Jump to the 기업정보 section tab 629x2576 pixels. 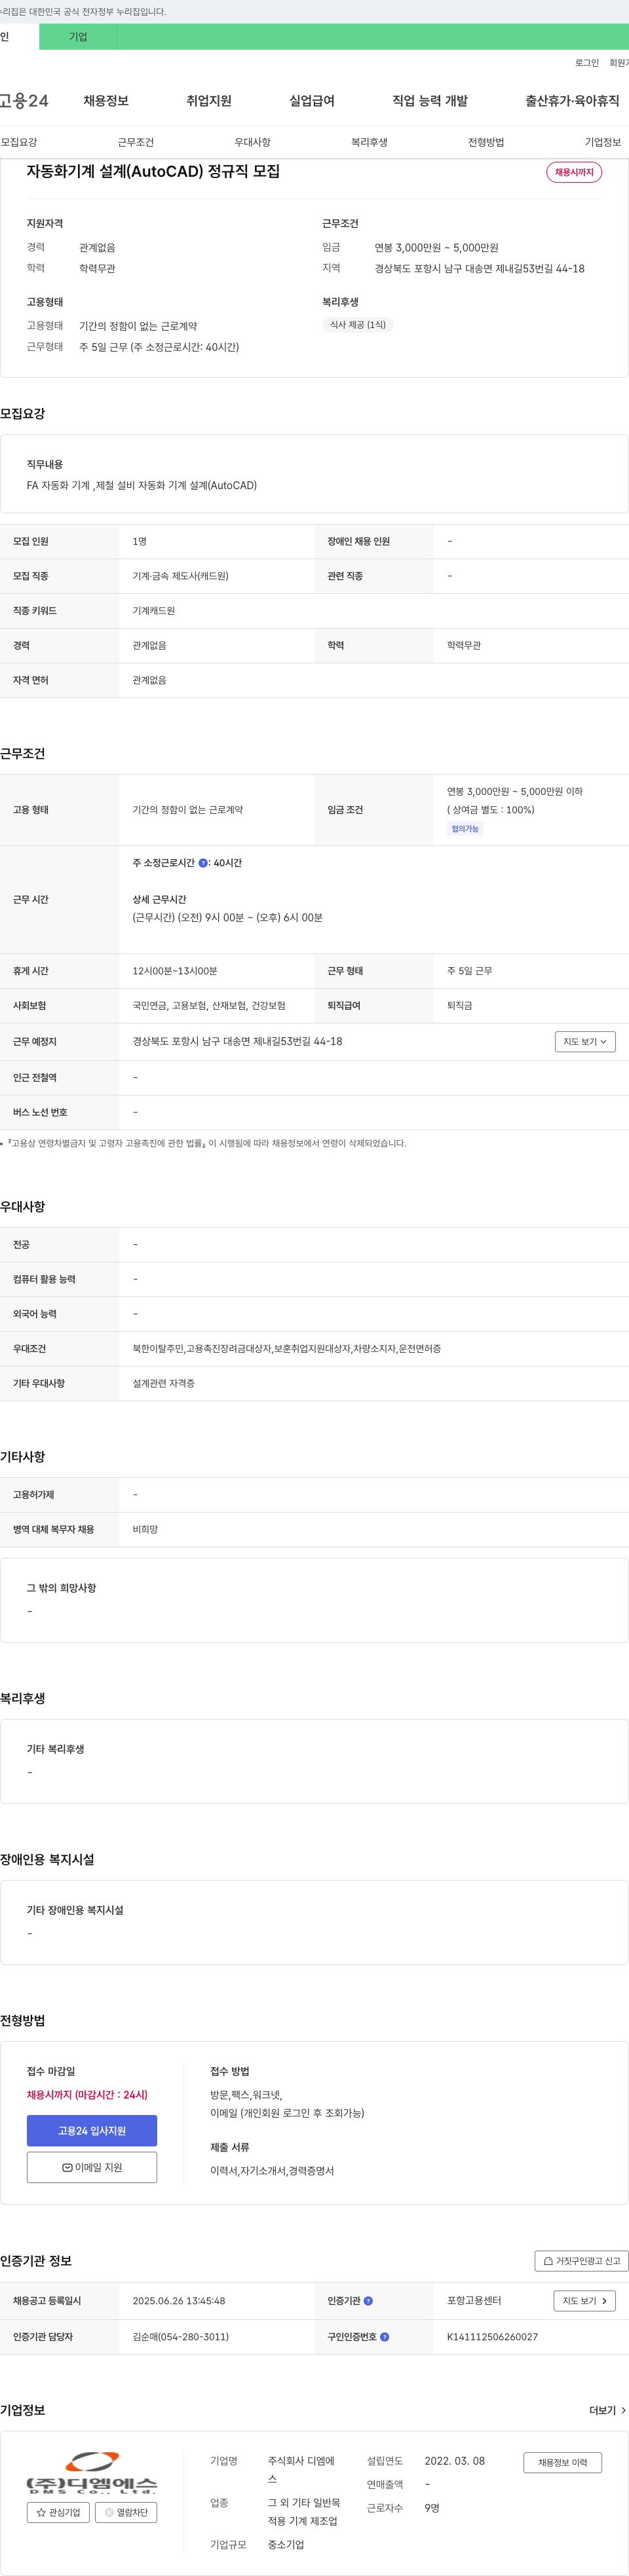(603, 142)
